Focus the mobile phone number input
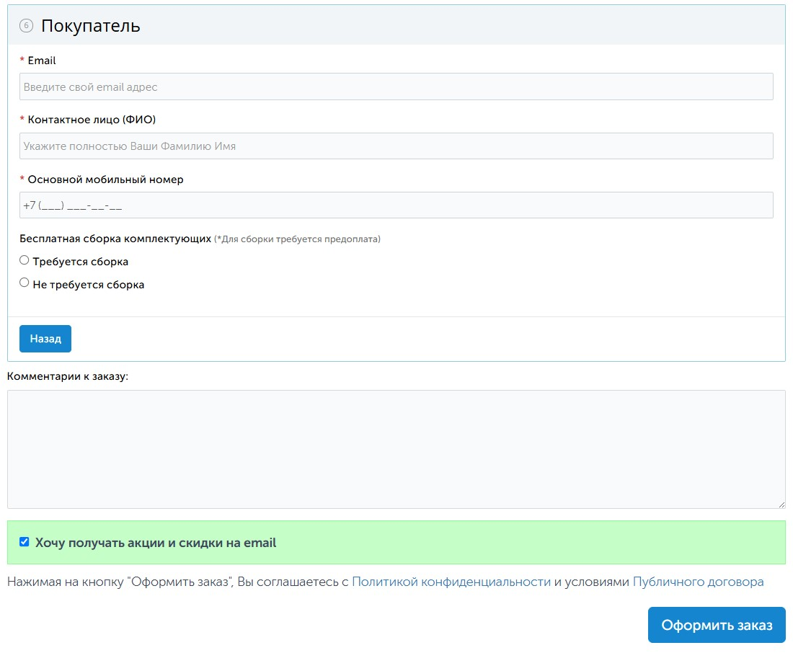This screenshot has height=653, width=793. (x=396, y=205)
